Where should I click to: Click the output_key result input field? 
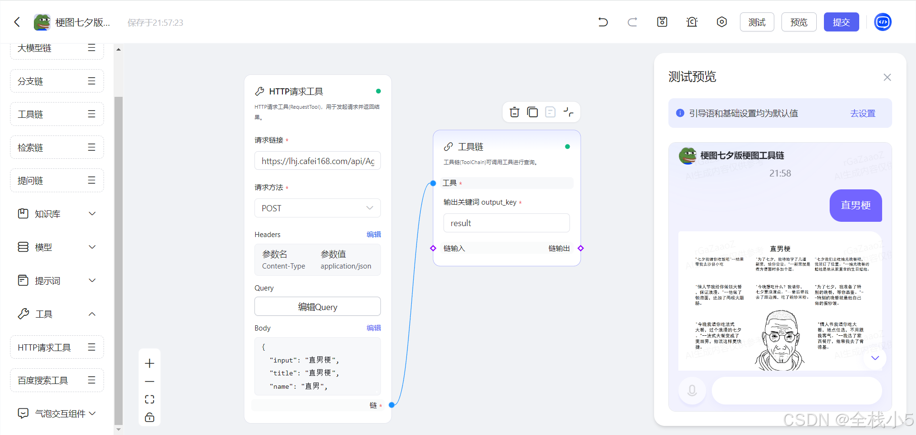[506, 223]
